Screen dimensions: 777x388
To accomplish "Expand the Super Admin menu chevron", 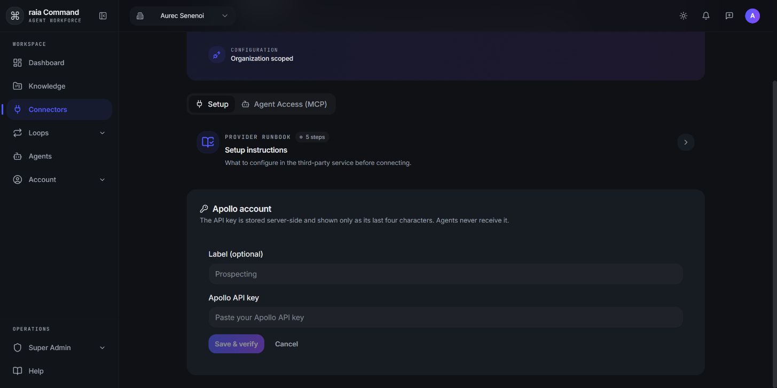I will point(103,348).
